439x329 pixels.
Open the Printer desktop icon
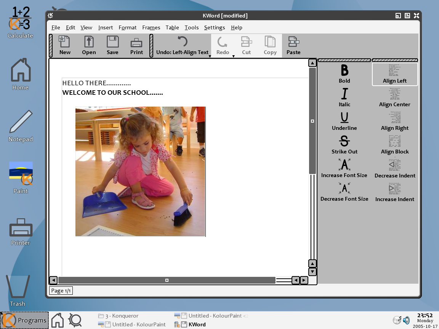tap(21, 232)
